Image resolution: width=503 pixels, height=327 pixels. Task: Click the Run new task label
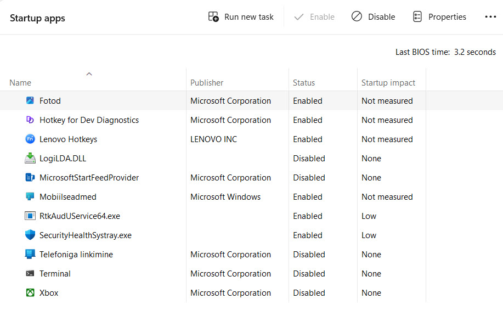249,17
